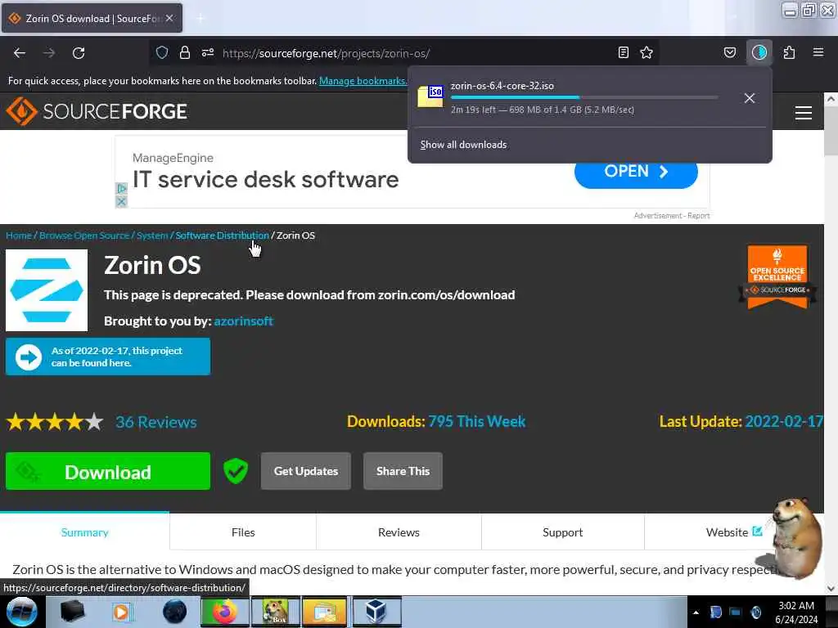Open Manage bookmarks link
838x628 pixels.
click(363, 81)
